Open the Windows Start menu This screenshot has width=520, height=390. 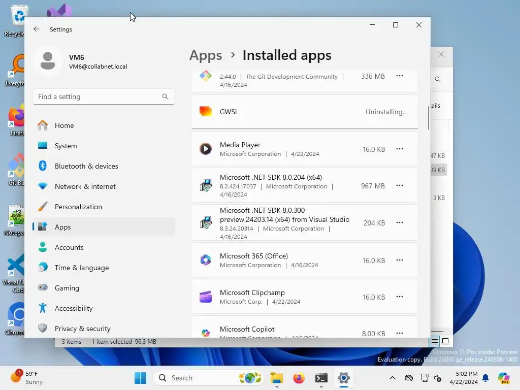tap(140, 378)
